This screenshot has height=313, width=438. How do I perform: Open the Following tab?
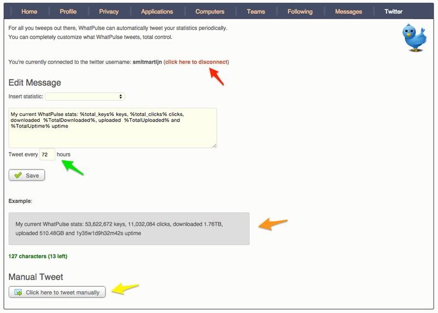coord(299,11)
